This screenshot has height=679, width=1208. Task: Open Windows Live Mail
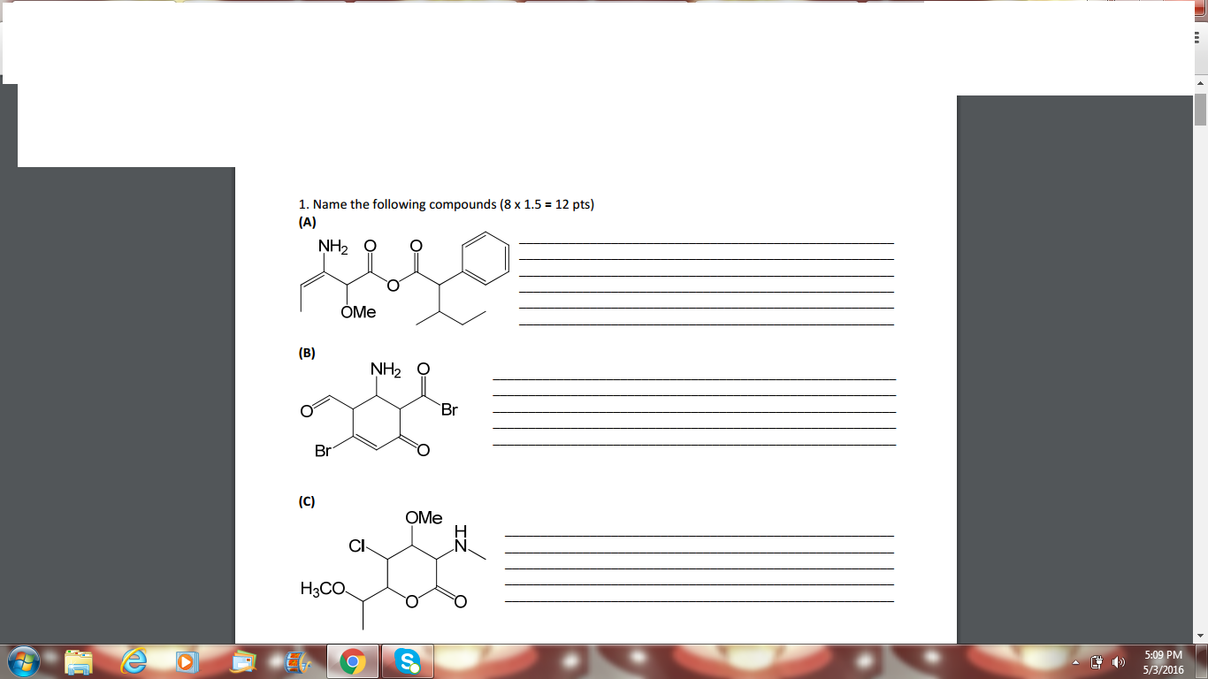point(241,662)
